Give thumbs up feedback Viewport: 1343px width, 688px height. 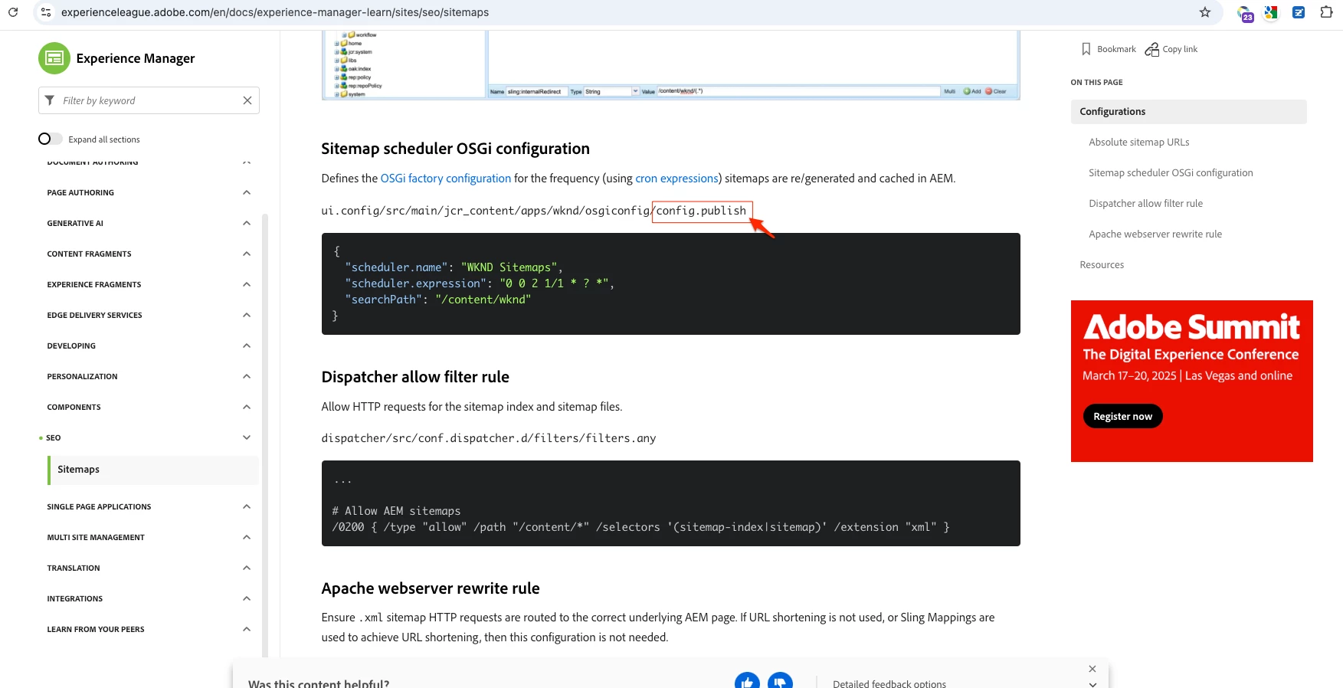[x=747, y=682]
